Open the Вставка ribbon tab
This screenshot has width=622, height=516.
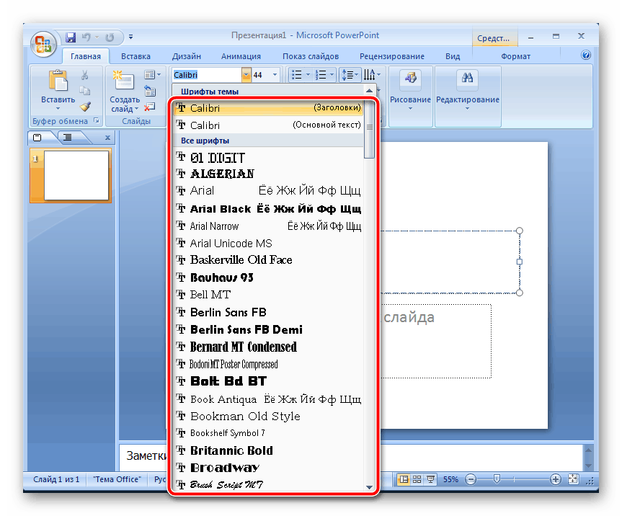[x=135, y=56]
